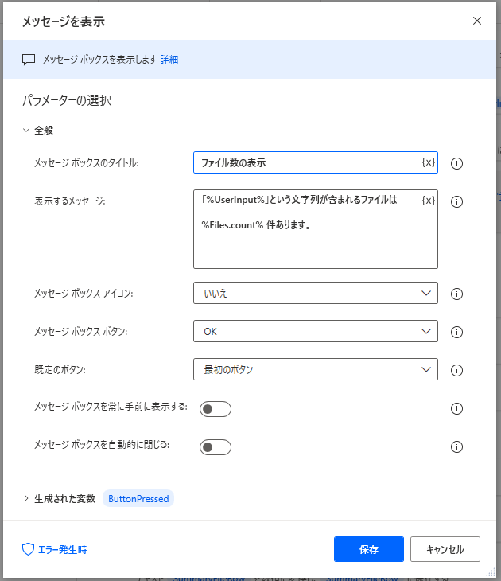The image size is (501, 581).
Task: Click the 保存 button
Action: click(369, 549)
